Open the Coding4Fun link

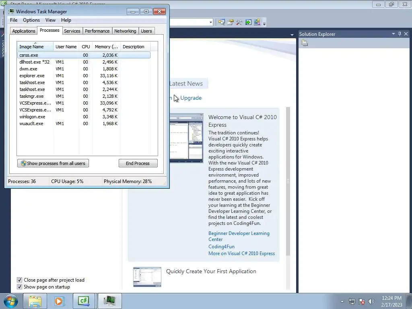click(221, 247)
